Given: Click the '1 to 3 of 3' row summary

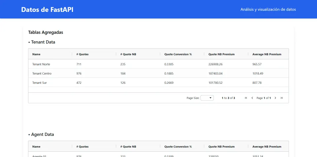Looking at the screenshot, I should 228,98.
